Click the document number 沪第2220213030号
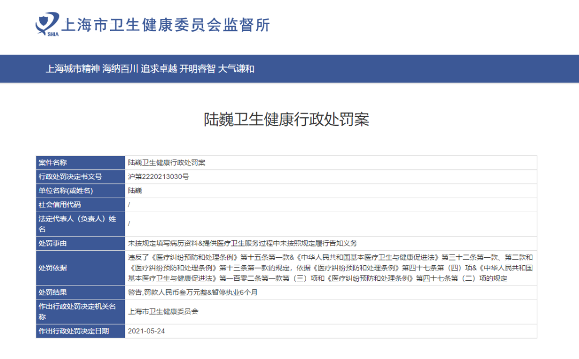The height and width of the screenshot is (359, 579). pyautogui.click(x=158, y=177)
